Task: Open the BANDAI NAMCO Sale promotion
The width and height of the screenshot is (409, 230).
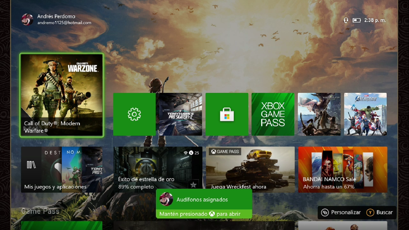Action: coord(342,169)
